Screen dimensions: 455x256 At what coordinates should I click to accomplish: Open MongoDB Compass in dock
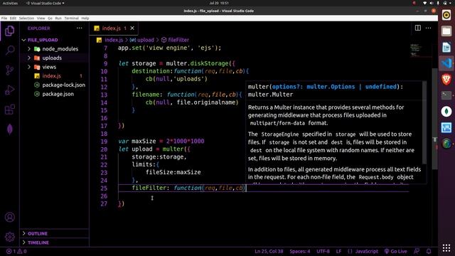coord(446,112)
